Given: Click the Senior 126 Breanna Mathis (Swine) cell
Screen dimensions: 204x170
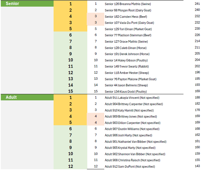Looking at the screenshot, I should click(128, 4).
